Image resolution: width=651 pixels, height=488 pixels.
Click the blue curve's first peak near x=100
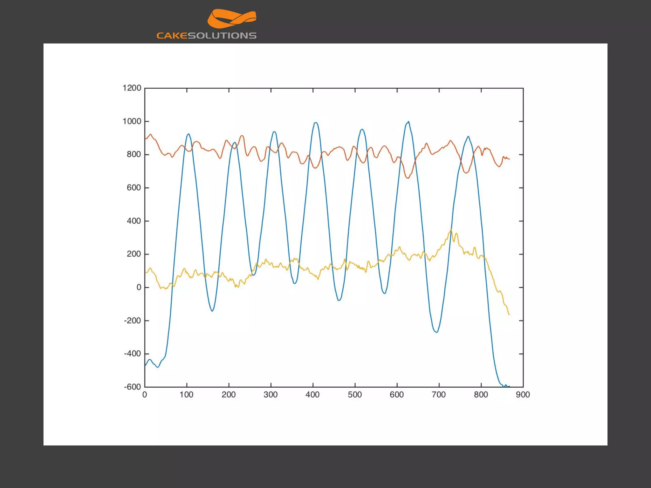[x=188, y=134]
